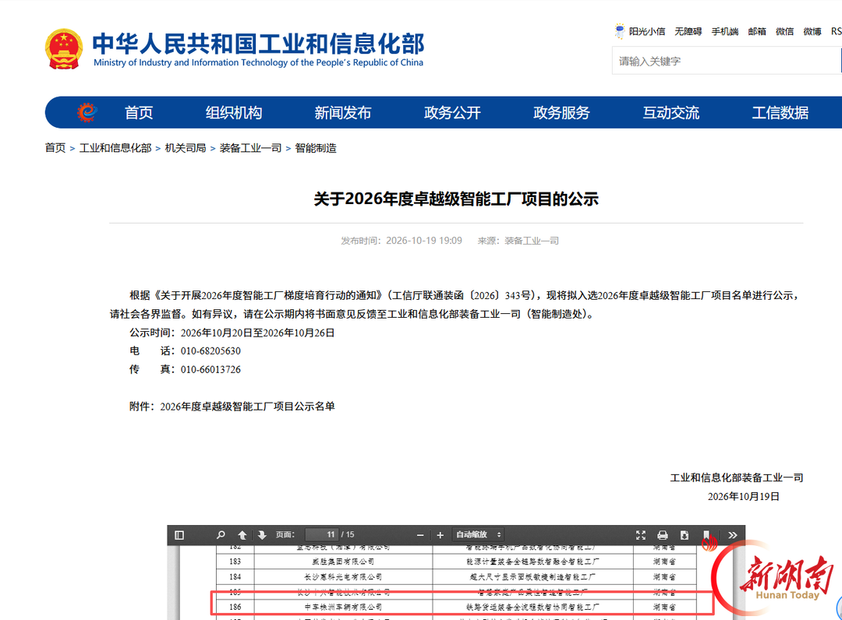Open the 政务公开 menu
The width and height of the screenshot is (842, 620).
452,113
